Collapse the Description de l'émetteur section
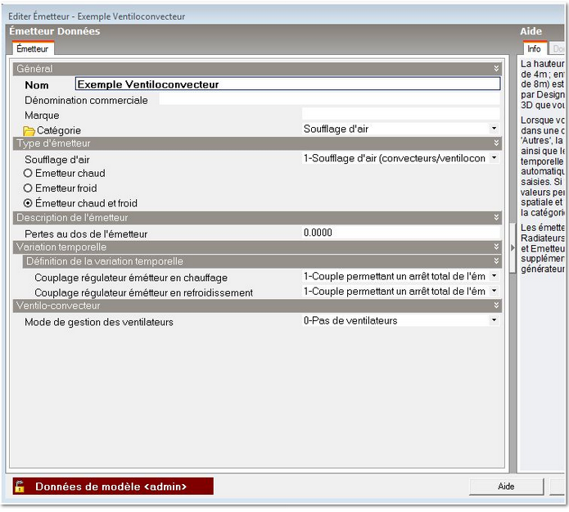The width and height of the screenshot is (569, 512). 496,218
